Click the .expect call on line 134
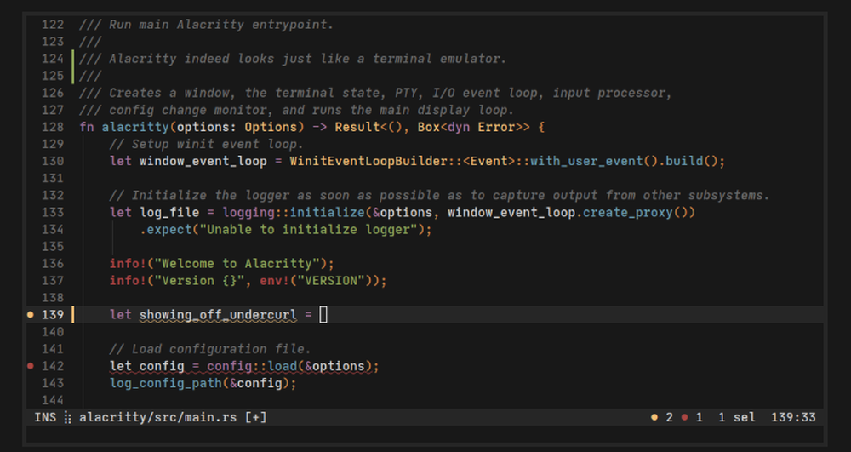The height and width of the screenshot is (452, 851). coord(166,230)
